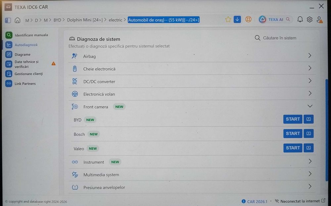Open settings gear icon
The width and height of the screenshot is (331, 206).
click(x=310, y=20)
